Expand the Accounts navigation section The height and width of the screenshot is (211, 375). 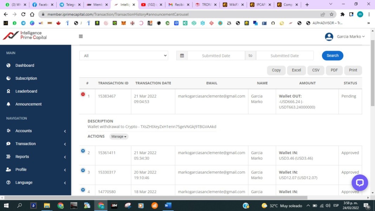(x=35, y=131)
